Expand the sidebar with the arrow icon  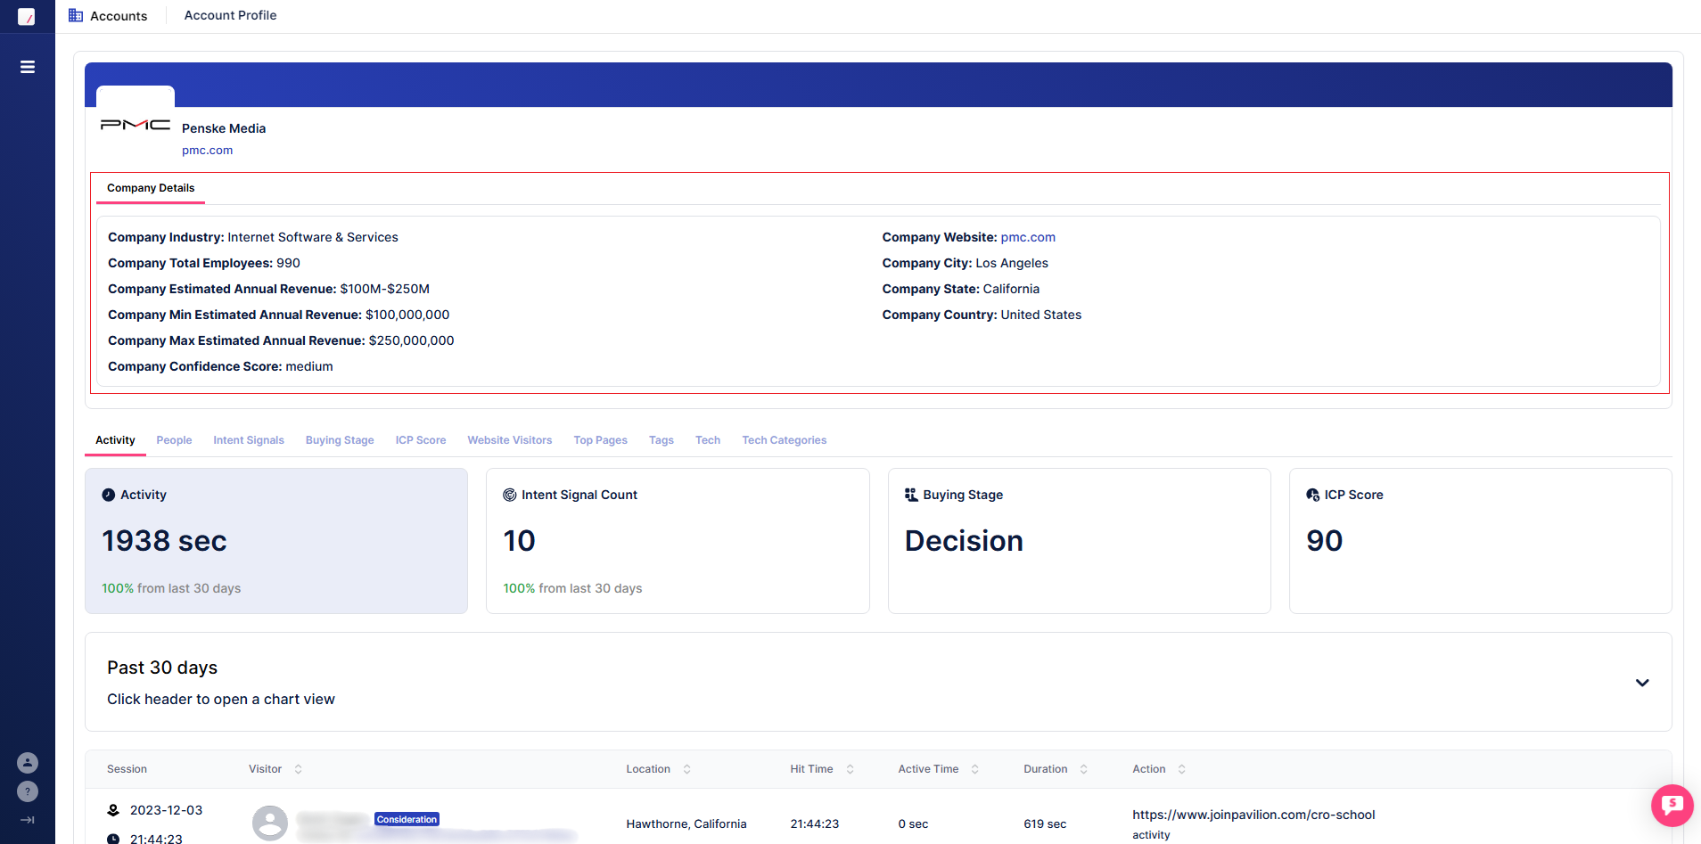pyautogui.click(x=28, y=820)
